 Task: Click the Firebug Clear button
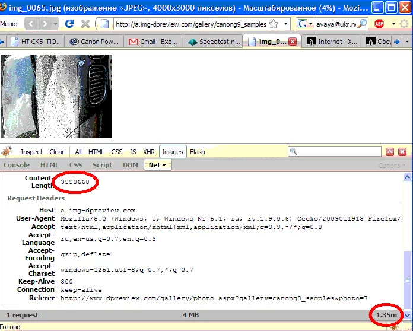[56, 152]
